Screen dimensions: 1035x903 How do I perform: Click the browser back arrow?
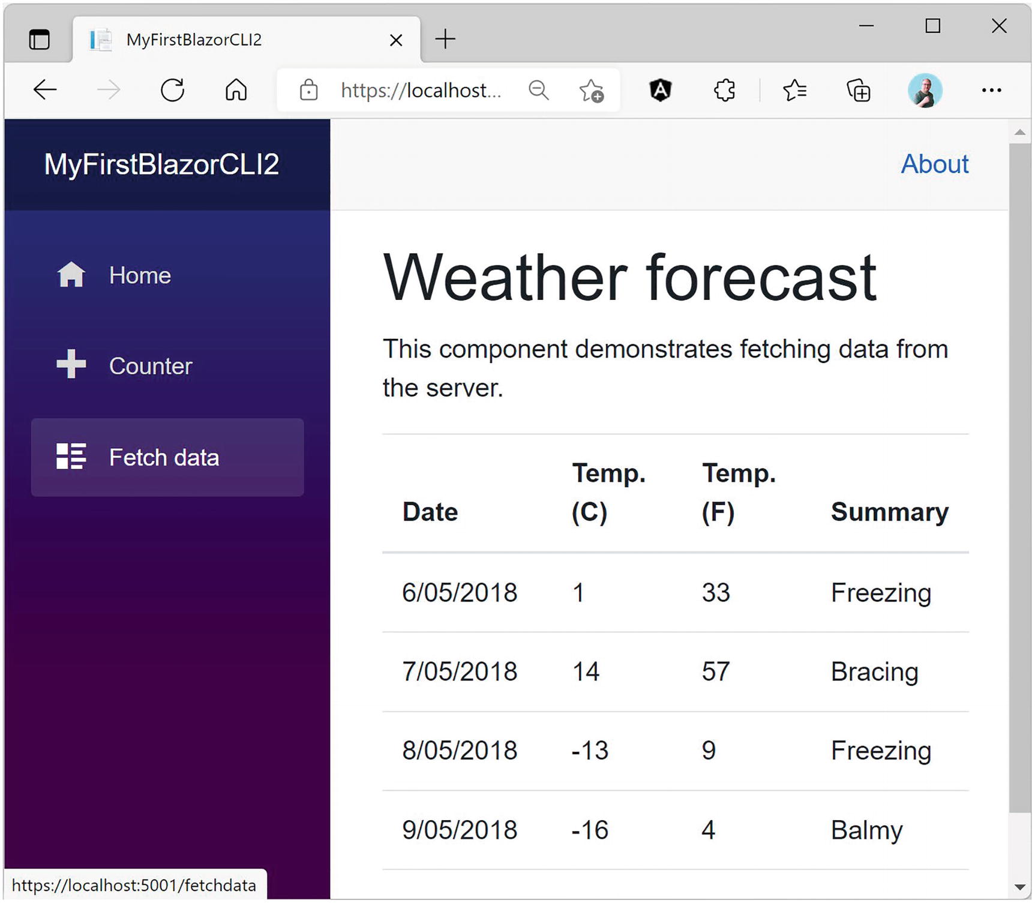pyautogui.click(x=45, y=90)
